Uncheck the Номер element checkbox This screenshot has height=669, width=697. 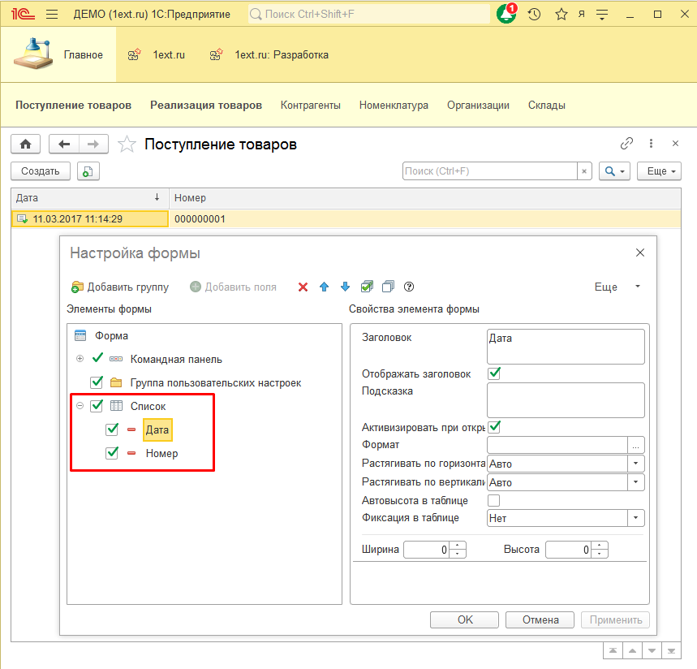(x=111, y=453)
